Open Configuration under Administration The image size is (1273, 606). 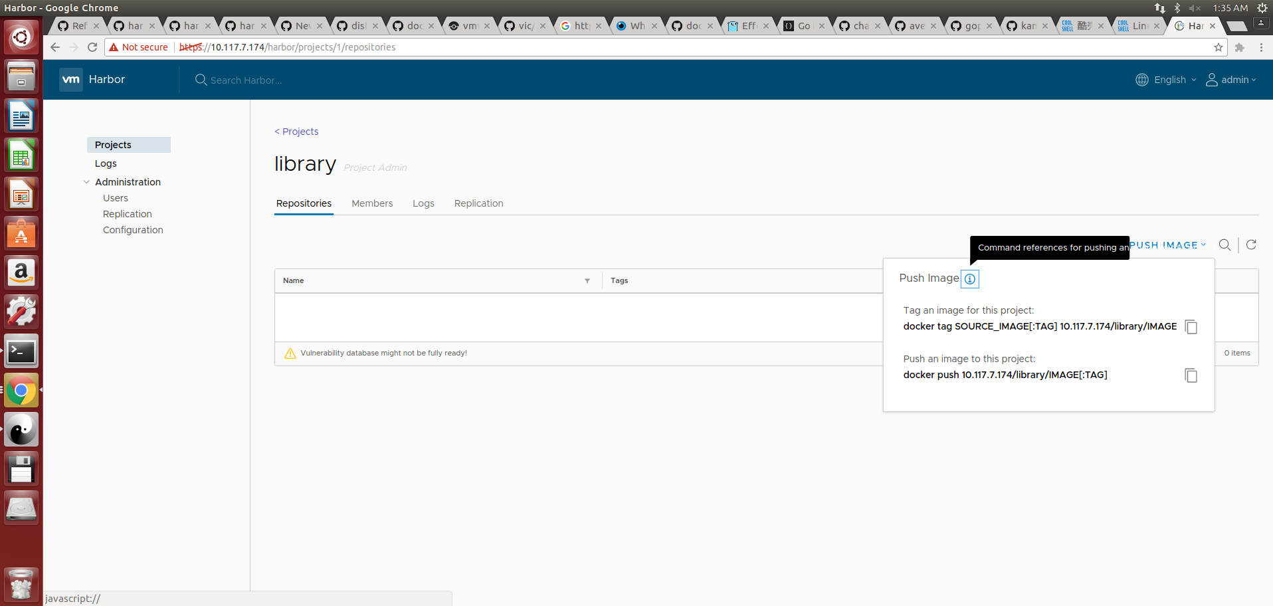133,230
